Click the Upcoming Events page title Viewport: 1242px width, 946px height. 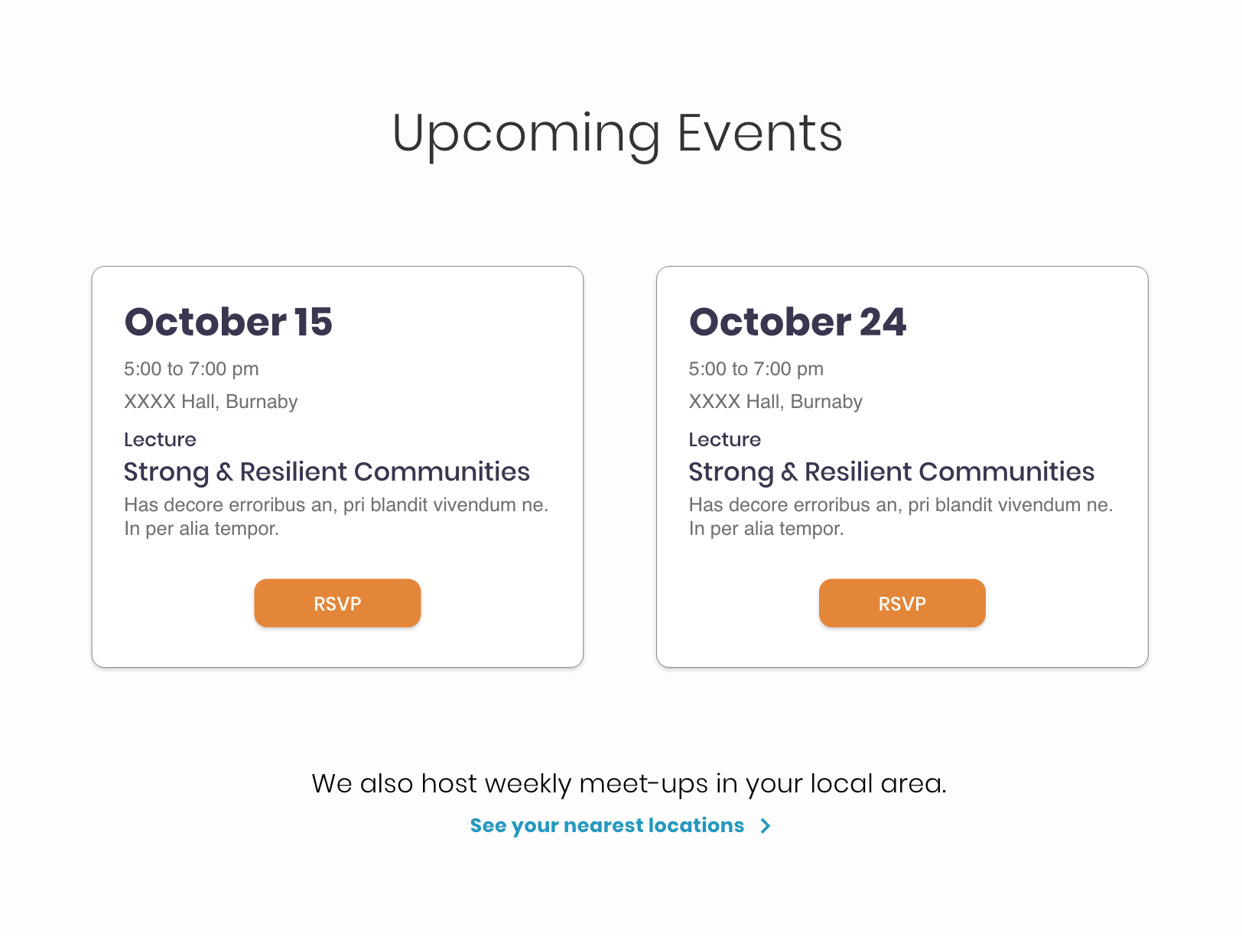tap(618, 133)
